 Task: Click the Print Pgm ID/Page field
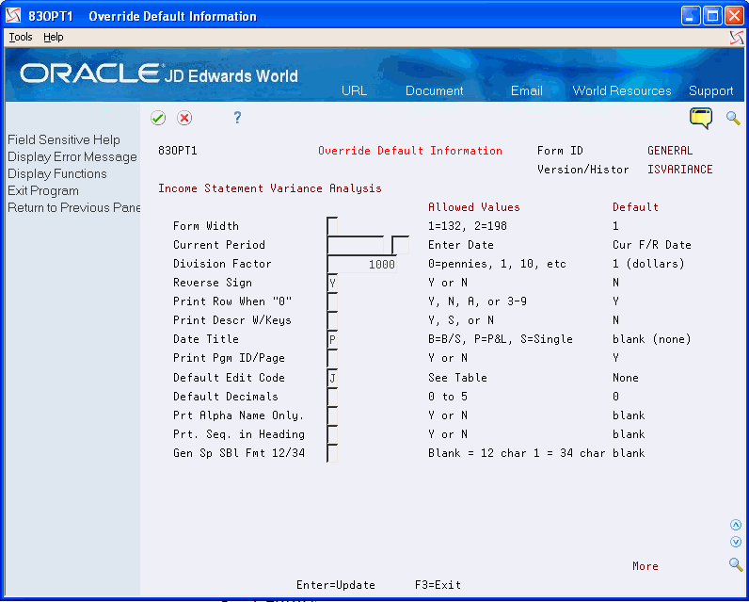[x=332, y=358]
